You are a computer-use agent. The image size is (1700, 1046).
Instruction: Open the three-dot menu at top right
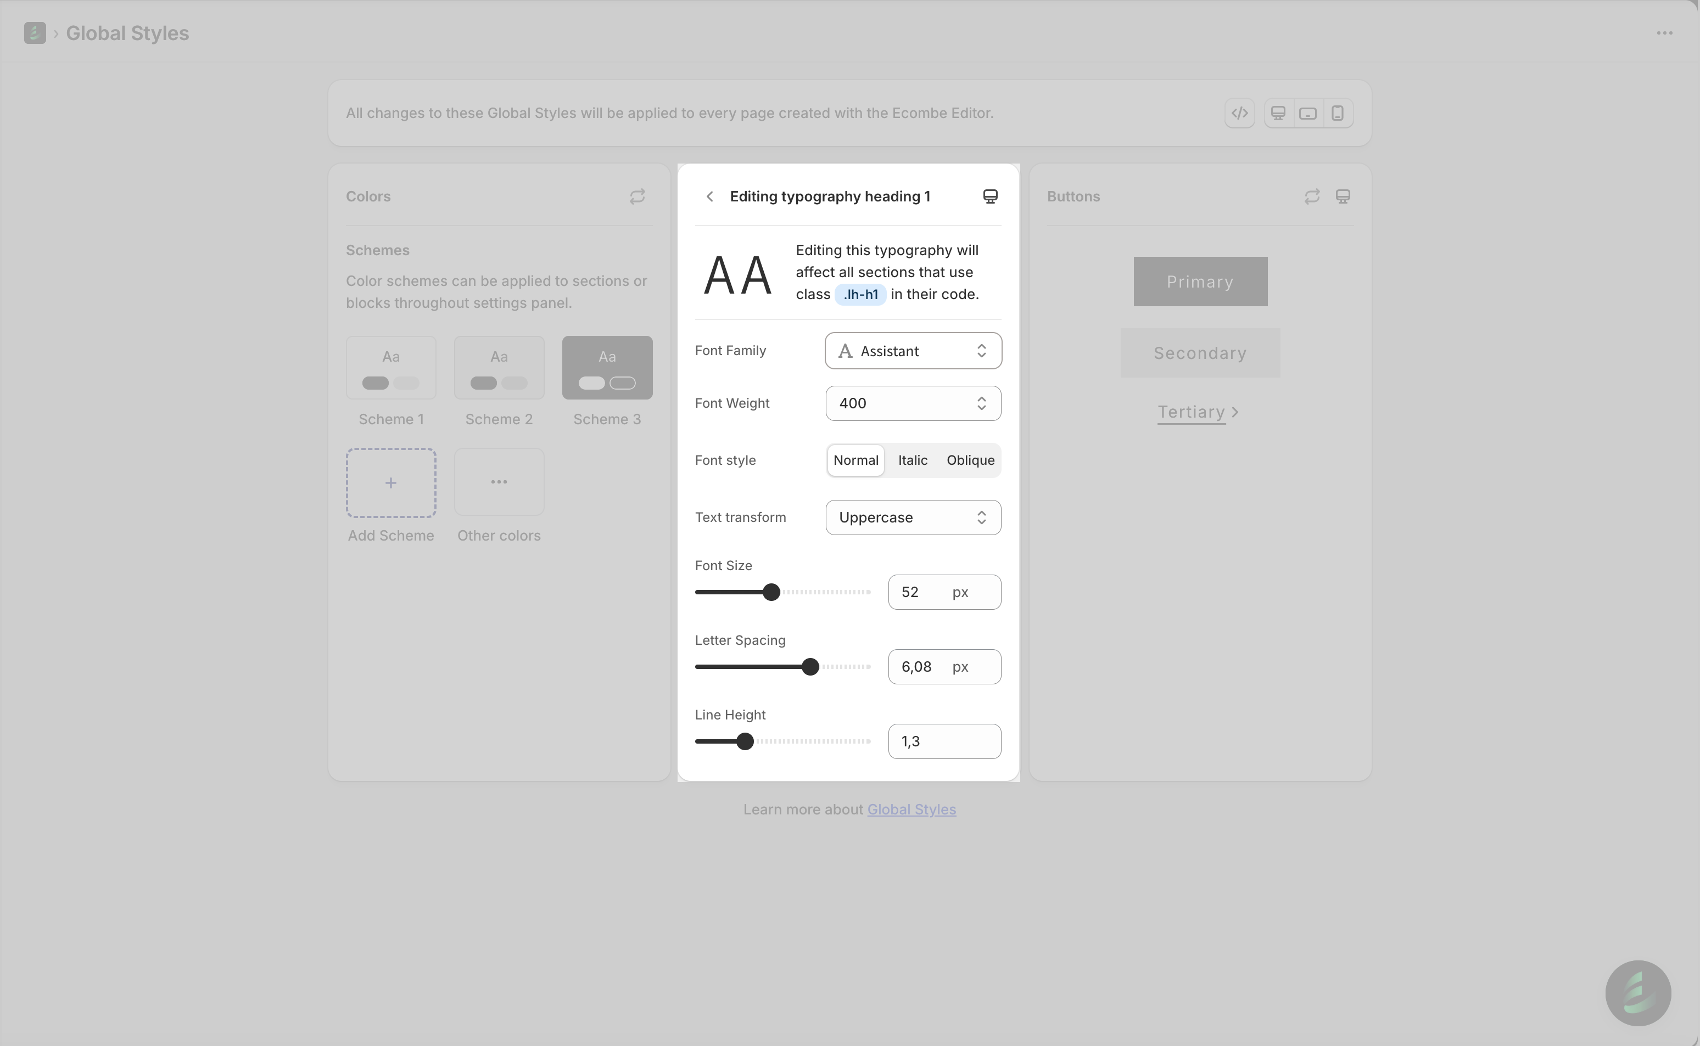[x=1664, y=33]
